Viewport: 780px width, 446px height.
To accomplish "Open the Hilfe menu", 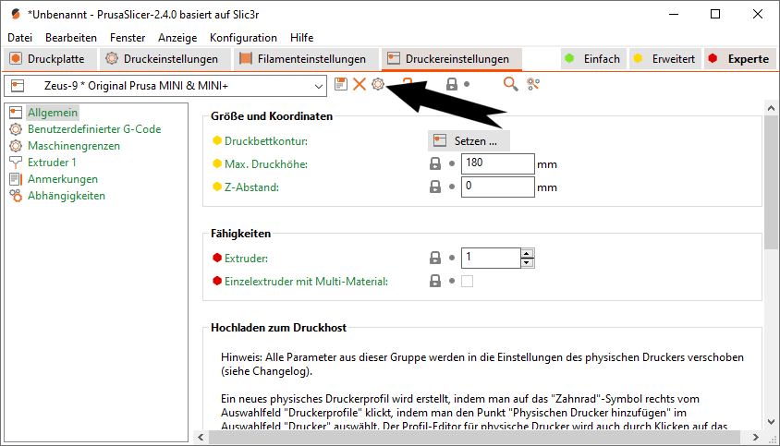I will coord(301,37).
